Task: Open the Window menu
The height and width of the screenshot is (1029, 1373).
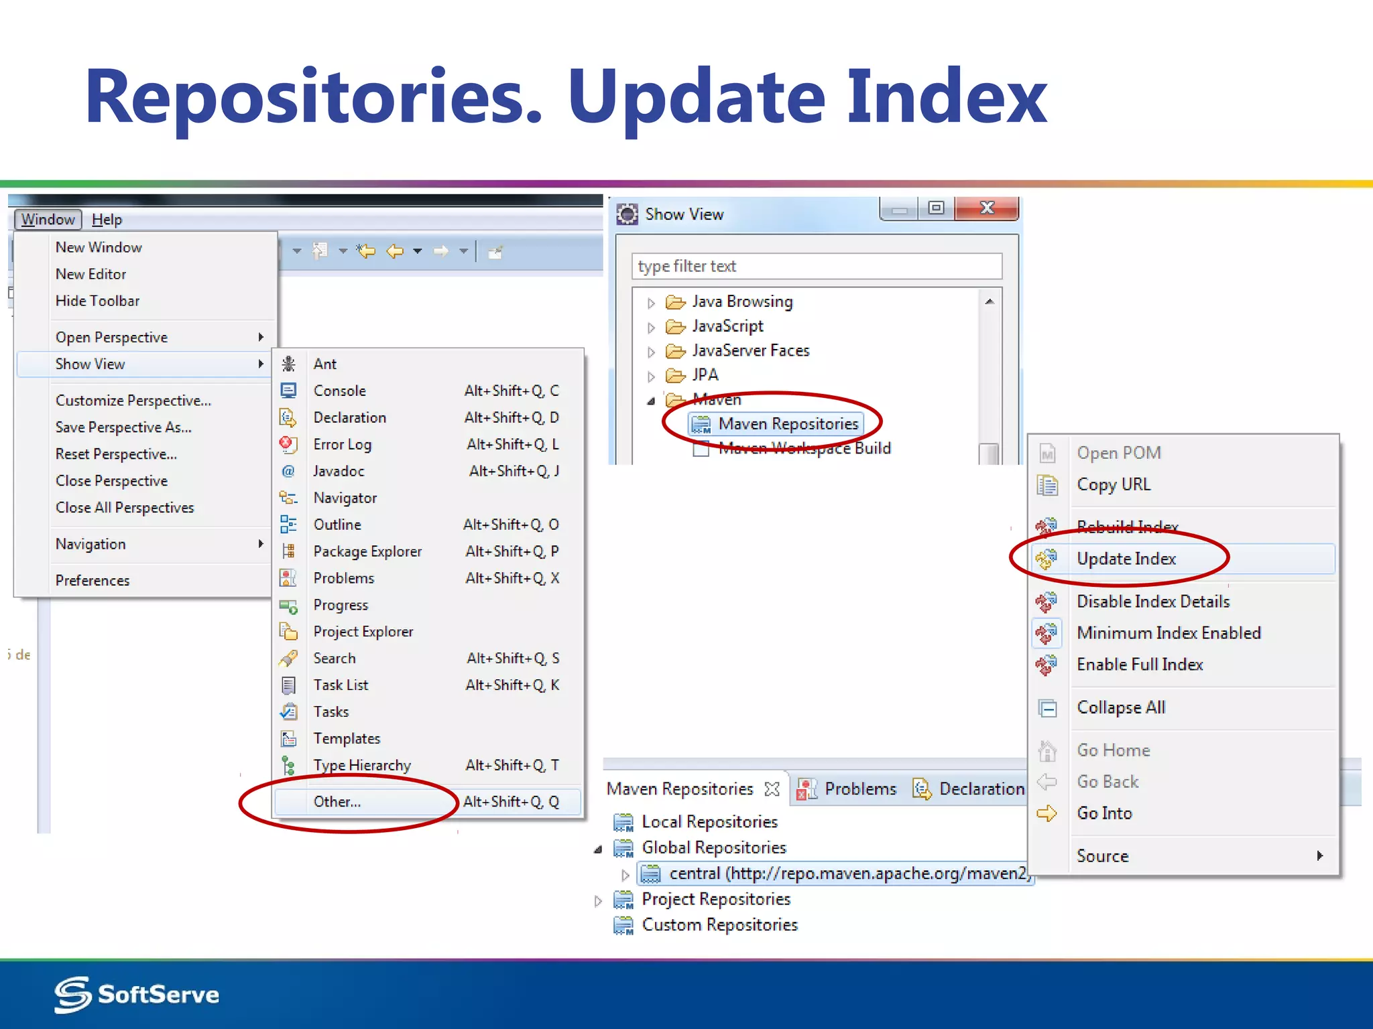Action: tap(48, 219)
